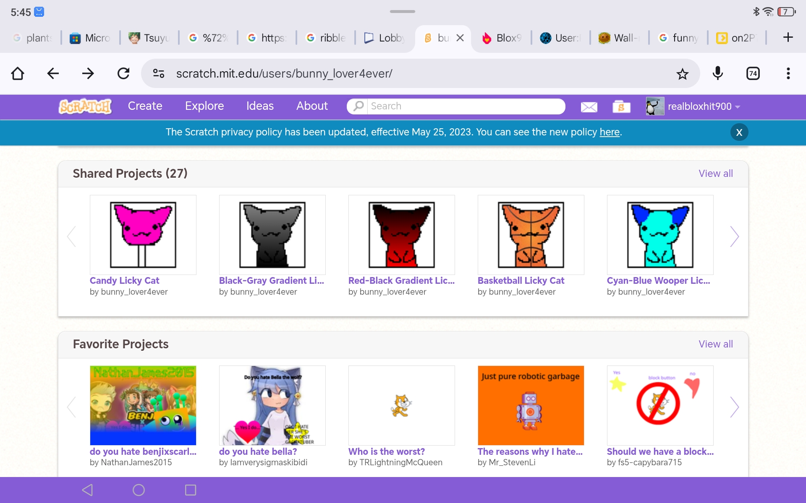The height and width of the screenshot is (503, 806).
Task: View all Shared Projects
Action: (x=715, y=173)
